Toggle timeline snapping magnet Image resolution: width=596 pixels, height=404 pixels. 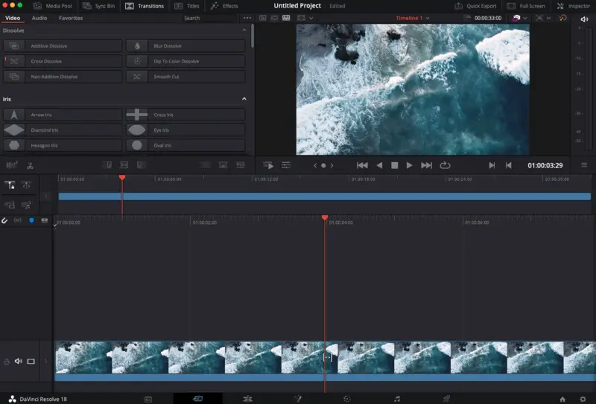[x=5, y=221]
